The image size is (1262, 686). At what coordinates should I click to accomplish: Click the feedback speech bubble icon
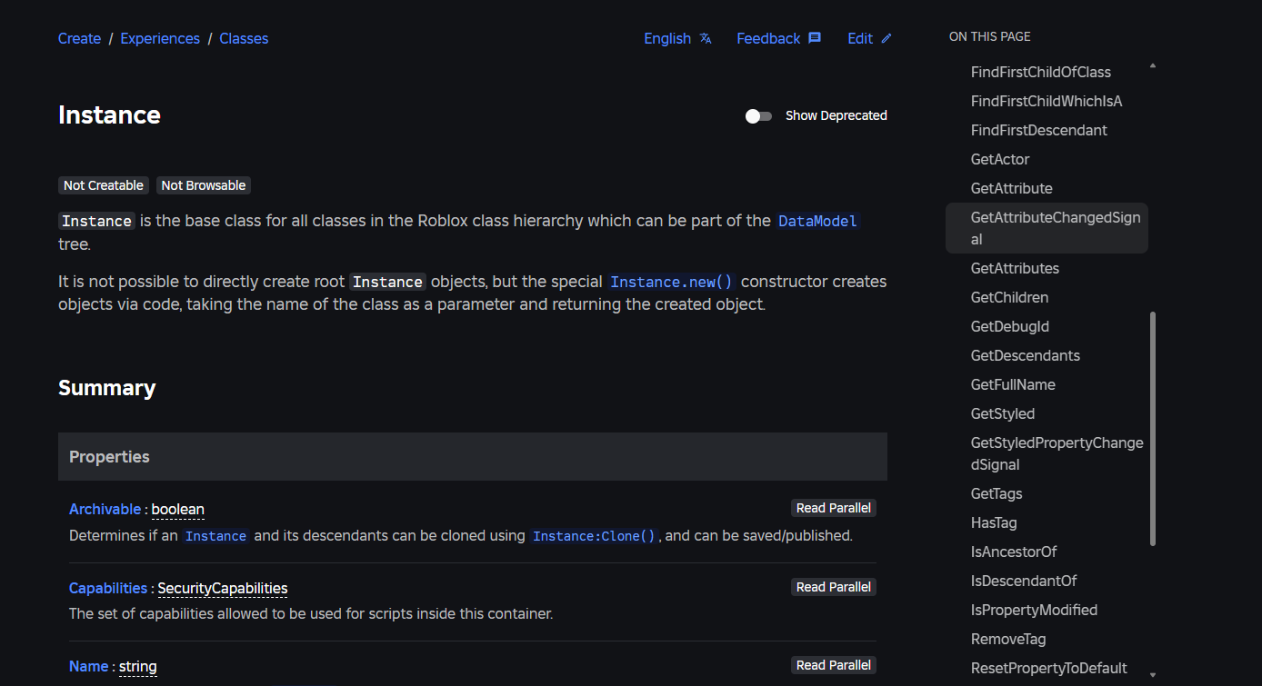tap(813, 37)
